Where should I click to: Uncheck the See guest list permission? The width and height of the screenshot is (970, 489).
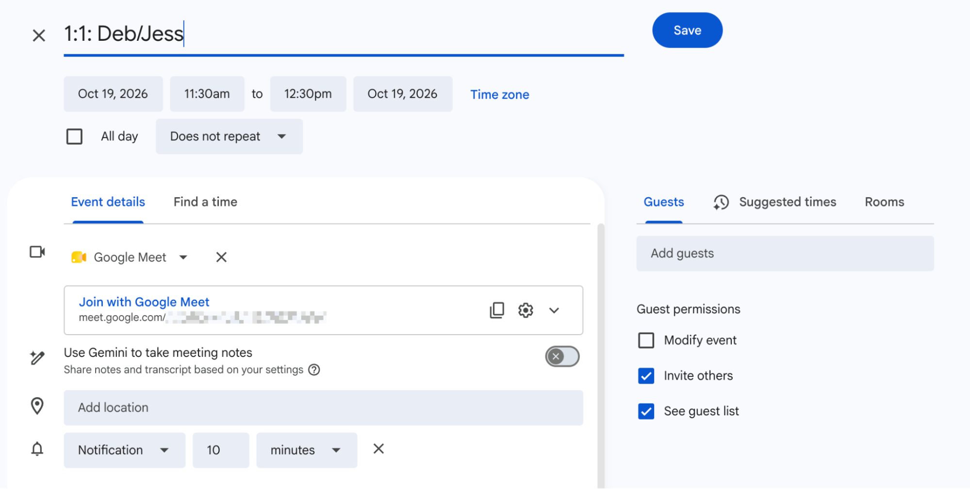pyautogui.click(x=646, y=411)
